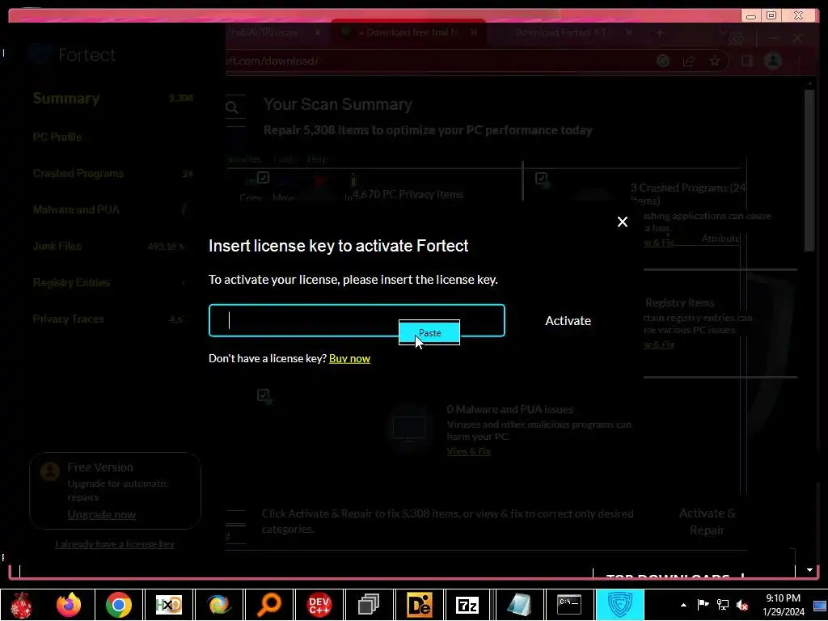Launch Google Chrome from the taskbar
This screenshot has width=828, height=621.
[x=119, y=605]
